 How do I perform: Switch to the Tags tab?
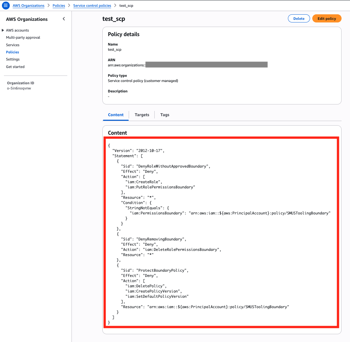tap(165, 115)
